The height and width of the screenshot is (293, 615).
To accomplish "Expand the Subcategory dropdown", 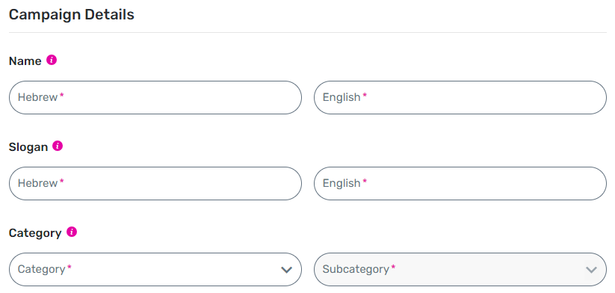I will click(460, 270).
